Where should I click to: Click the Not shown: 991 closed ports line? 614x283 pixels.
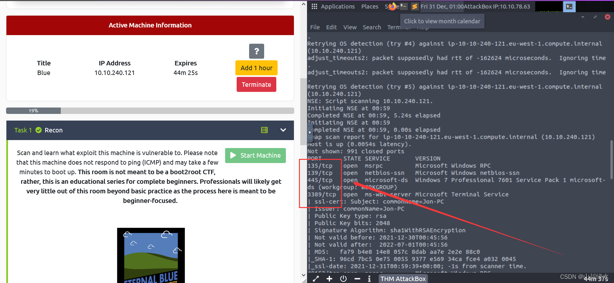356,151
